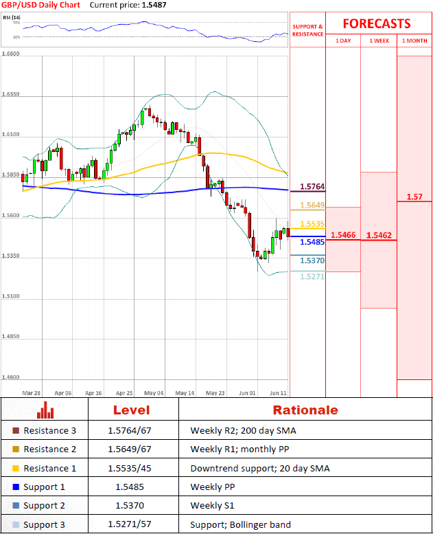The width and height of the screenshot is (433, 534).
Task: Click the Rationale column header
Action: click(305, 410)
